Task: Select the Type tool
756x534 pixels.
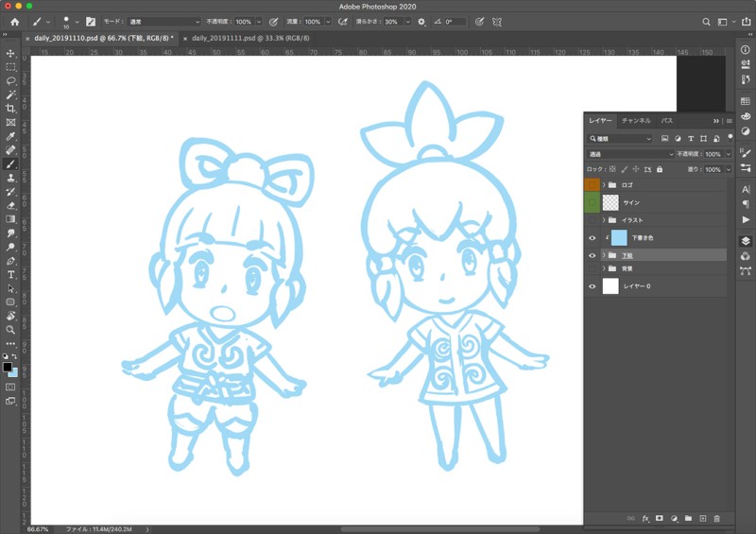Action: [10, 275]
